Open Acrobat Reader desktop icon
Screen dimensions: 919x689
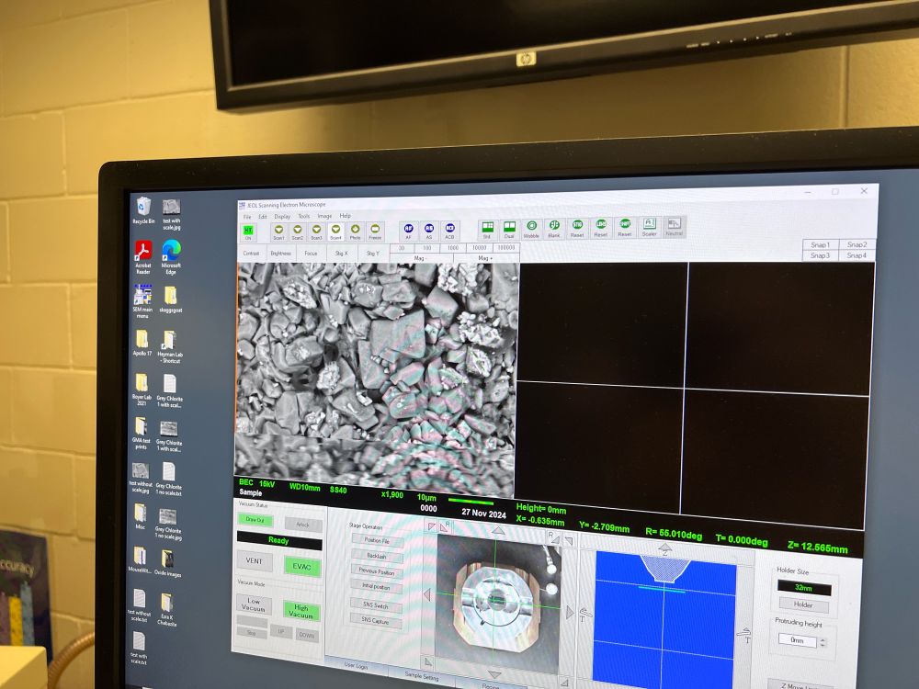point(143,257)
